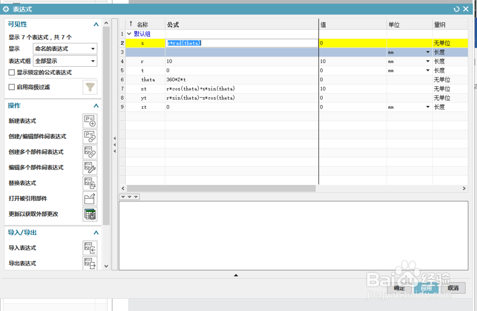Click the 应用 button
Screen dimensions: 477x311
click(426, 288)
